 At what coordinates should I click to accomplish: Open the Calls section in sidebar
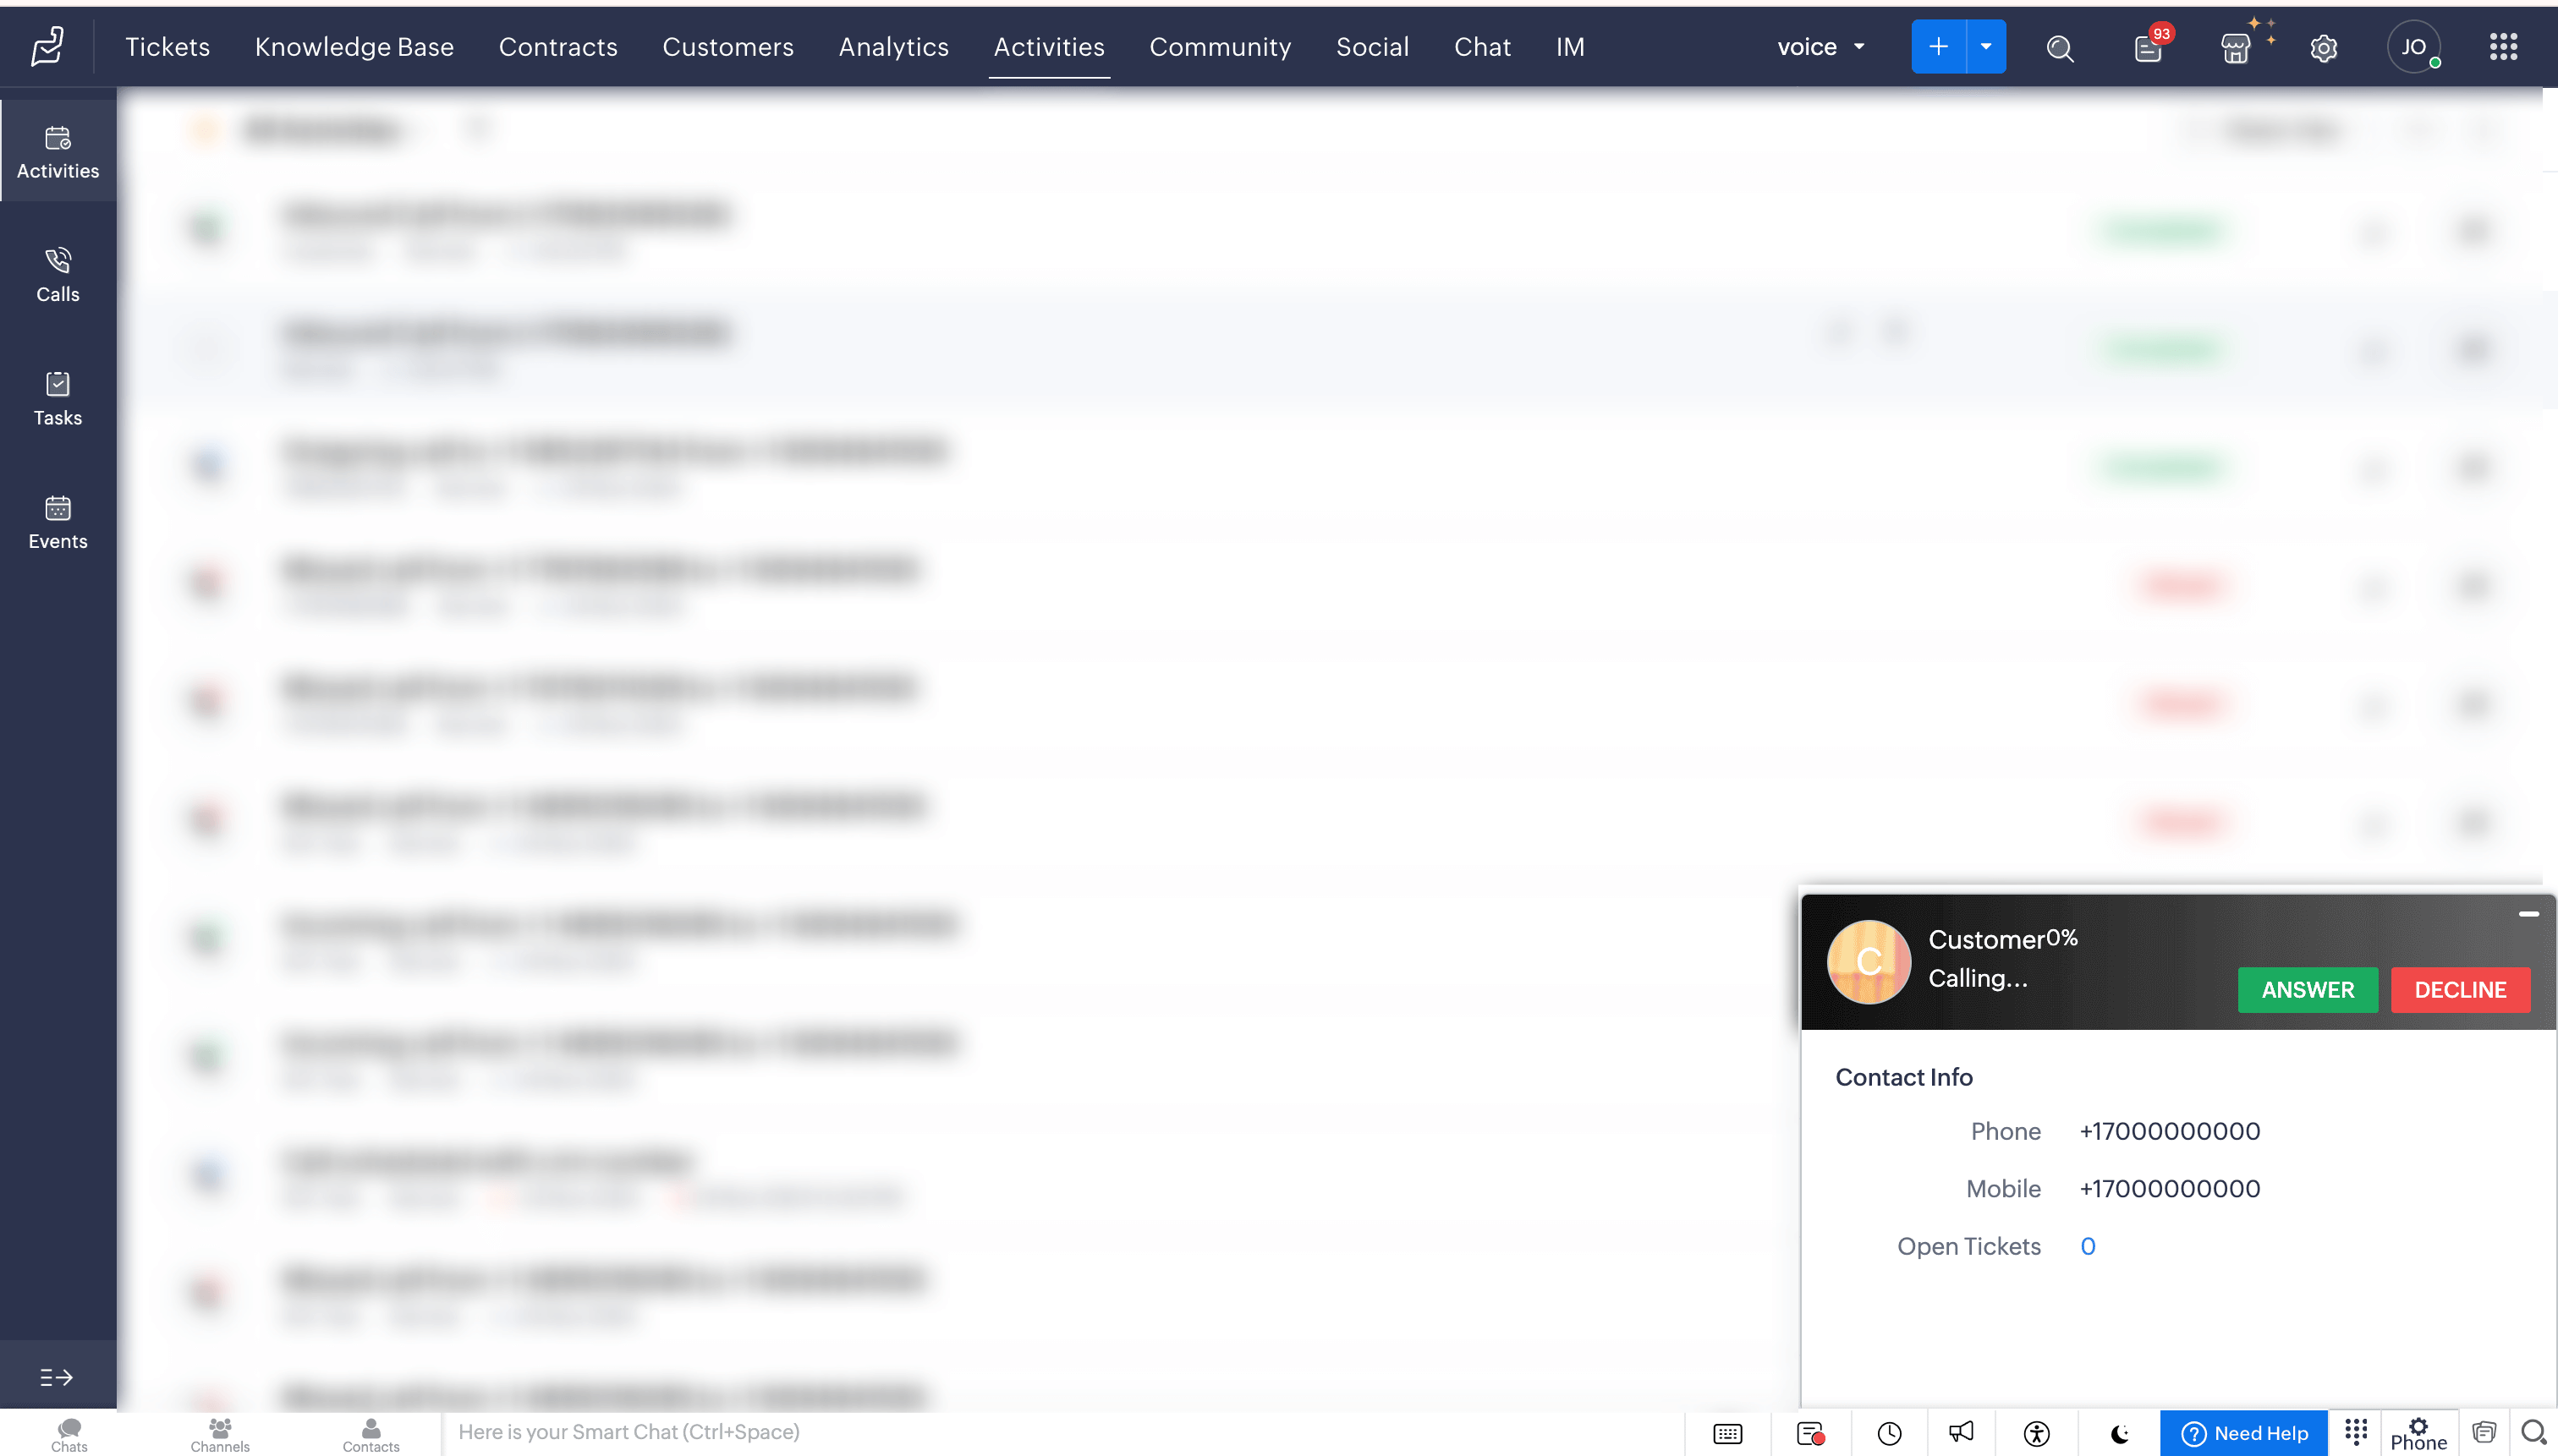pos(58,275)
